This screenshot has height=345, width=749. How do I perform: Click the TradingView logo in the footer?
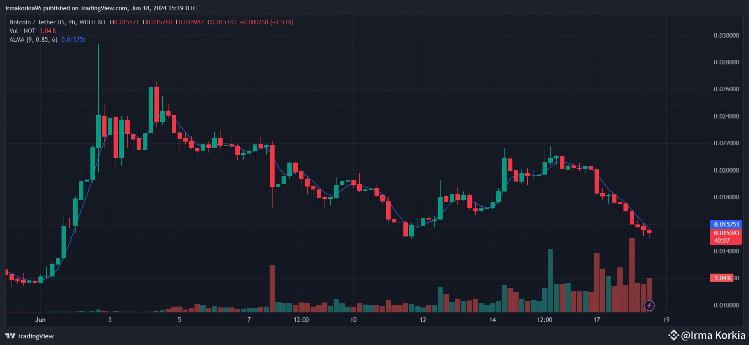[30, 336]
